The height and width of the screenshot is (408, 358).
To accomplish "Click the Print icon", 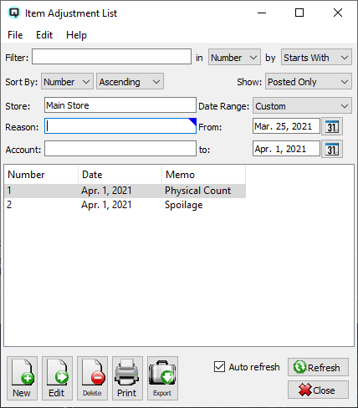I will [127, 378].
